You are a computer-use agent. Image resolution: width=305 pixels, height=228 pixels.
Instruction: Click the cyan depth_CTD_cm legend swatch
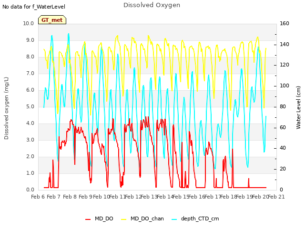174,219
